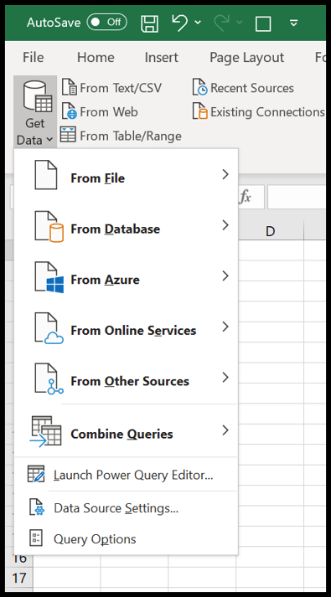This screenshot has height=597, width=331.
Task: Expand the From Online Services submenu chevron
Action: [x=225, y=327]
